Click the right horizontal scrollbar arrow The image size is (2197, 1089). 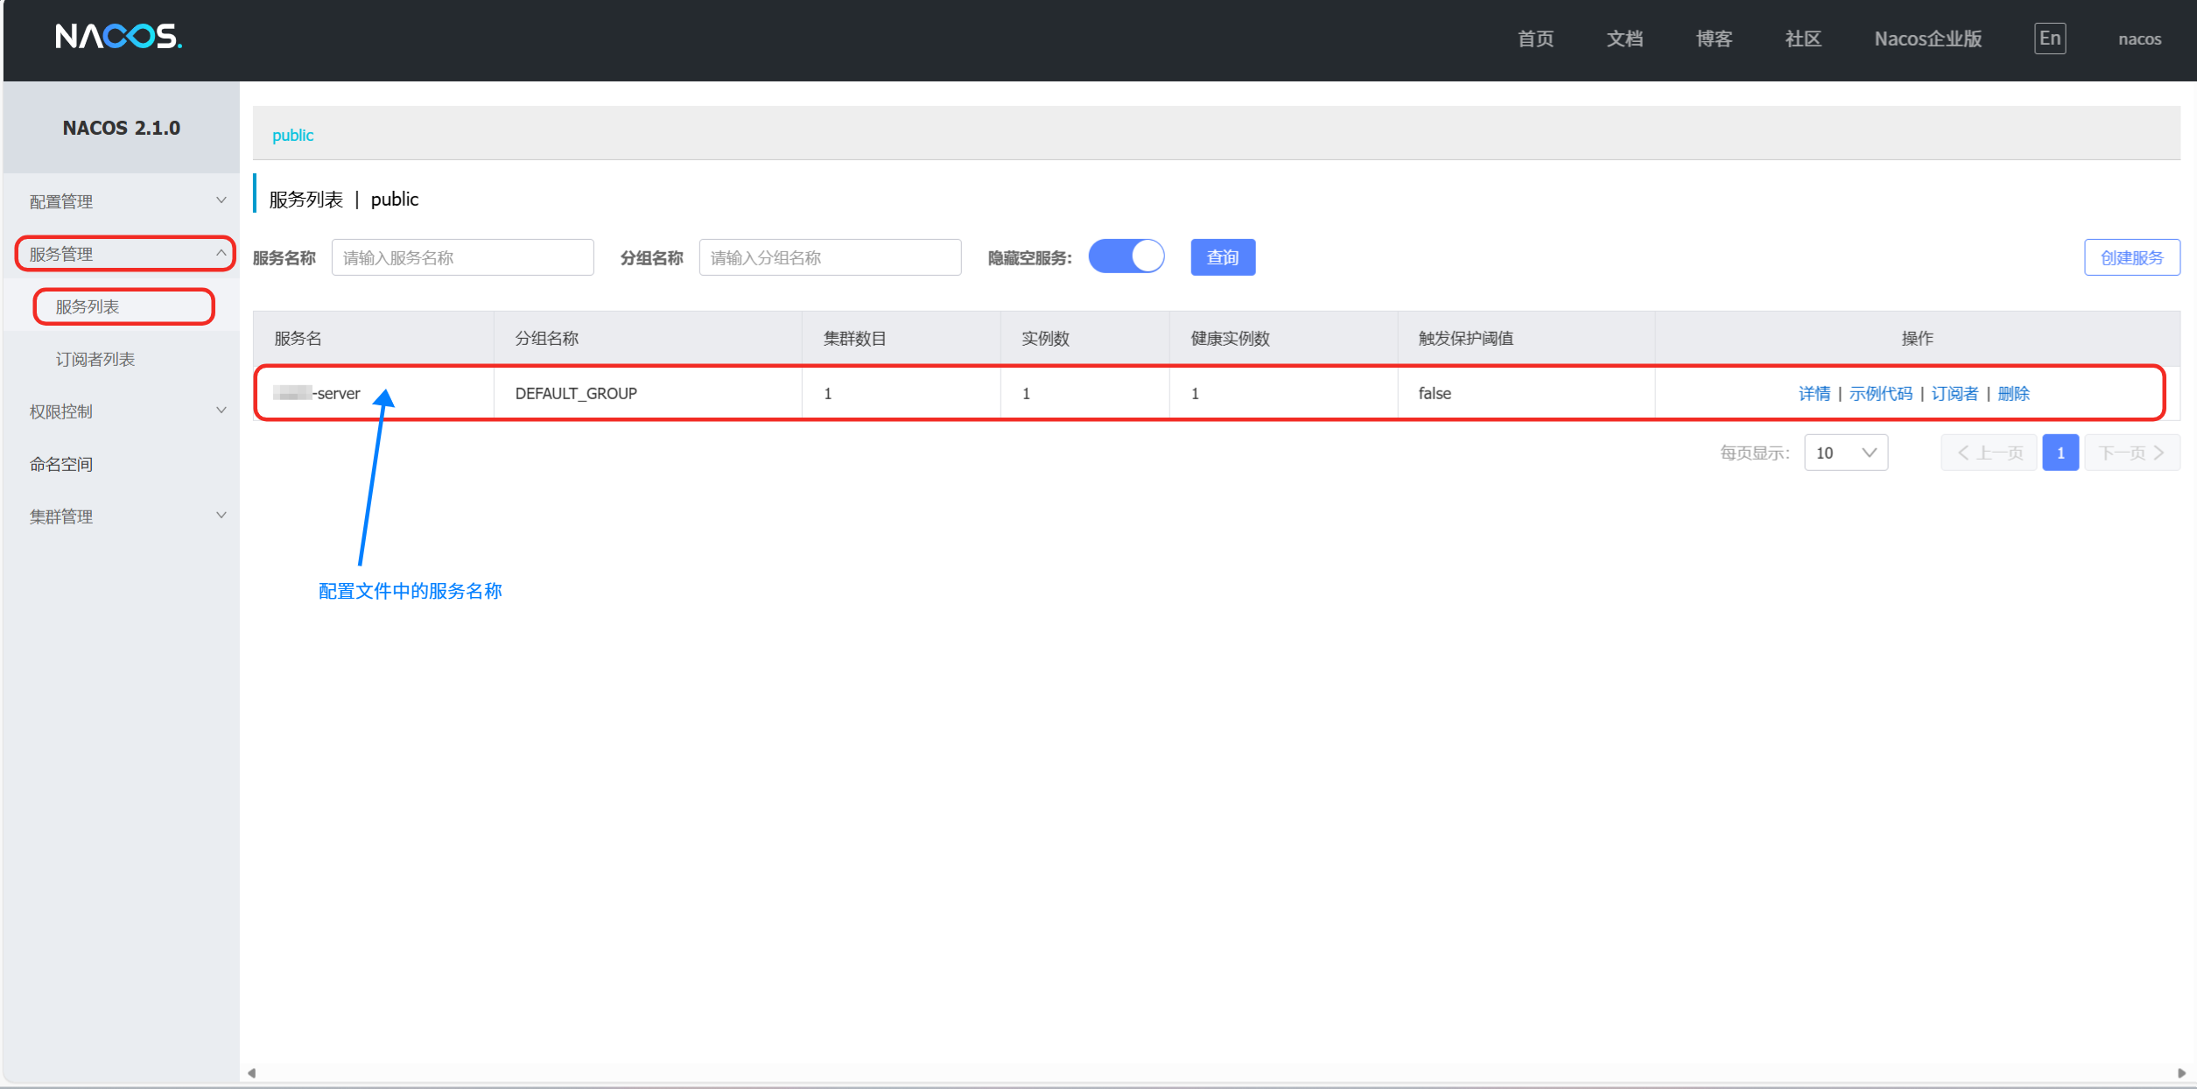(2181, 1073)
